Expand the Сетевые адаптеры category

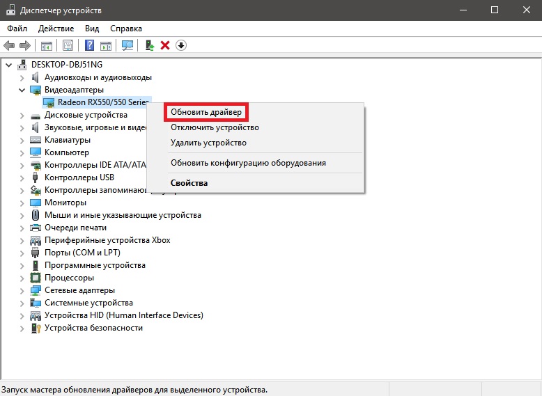point(22,291)
